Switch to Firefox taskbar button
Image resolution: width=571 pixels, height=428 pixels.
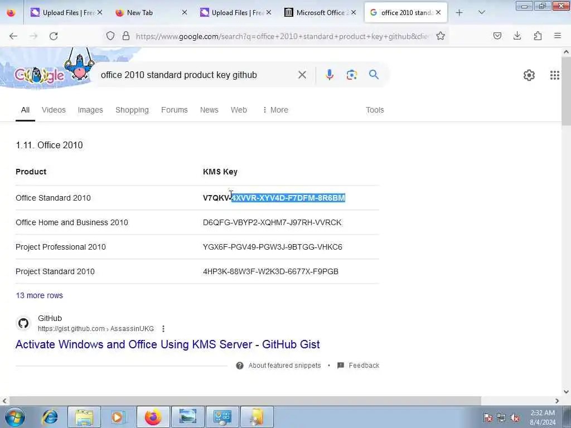153,417
